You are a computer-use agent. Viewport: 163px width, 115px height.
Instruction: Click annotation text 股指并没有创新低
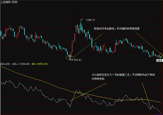point(104,28)
